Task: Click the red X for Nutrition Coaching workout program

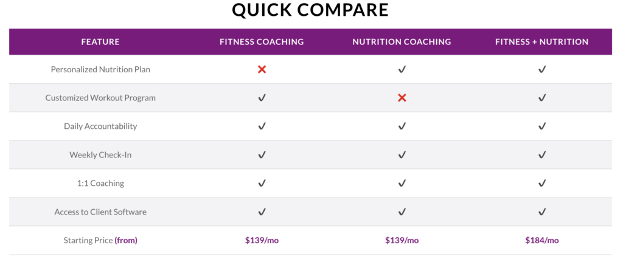Action: click(402, 98)
